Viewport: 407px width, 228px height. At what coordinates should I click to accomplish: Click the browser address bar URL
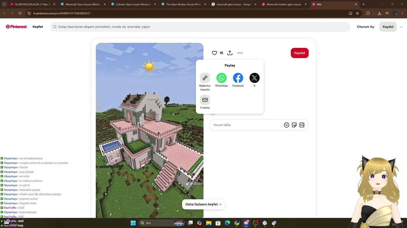62,13
